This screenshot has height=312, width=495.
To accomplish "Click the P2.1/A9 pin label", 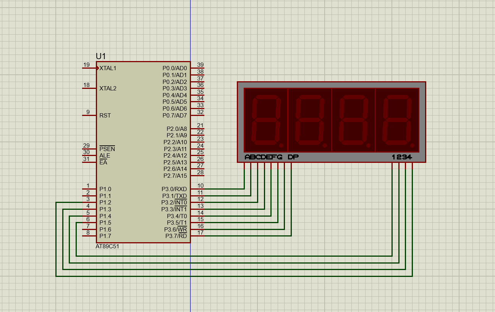I will point(177,135).
